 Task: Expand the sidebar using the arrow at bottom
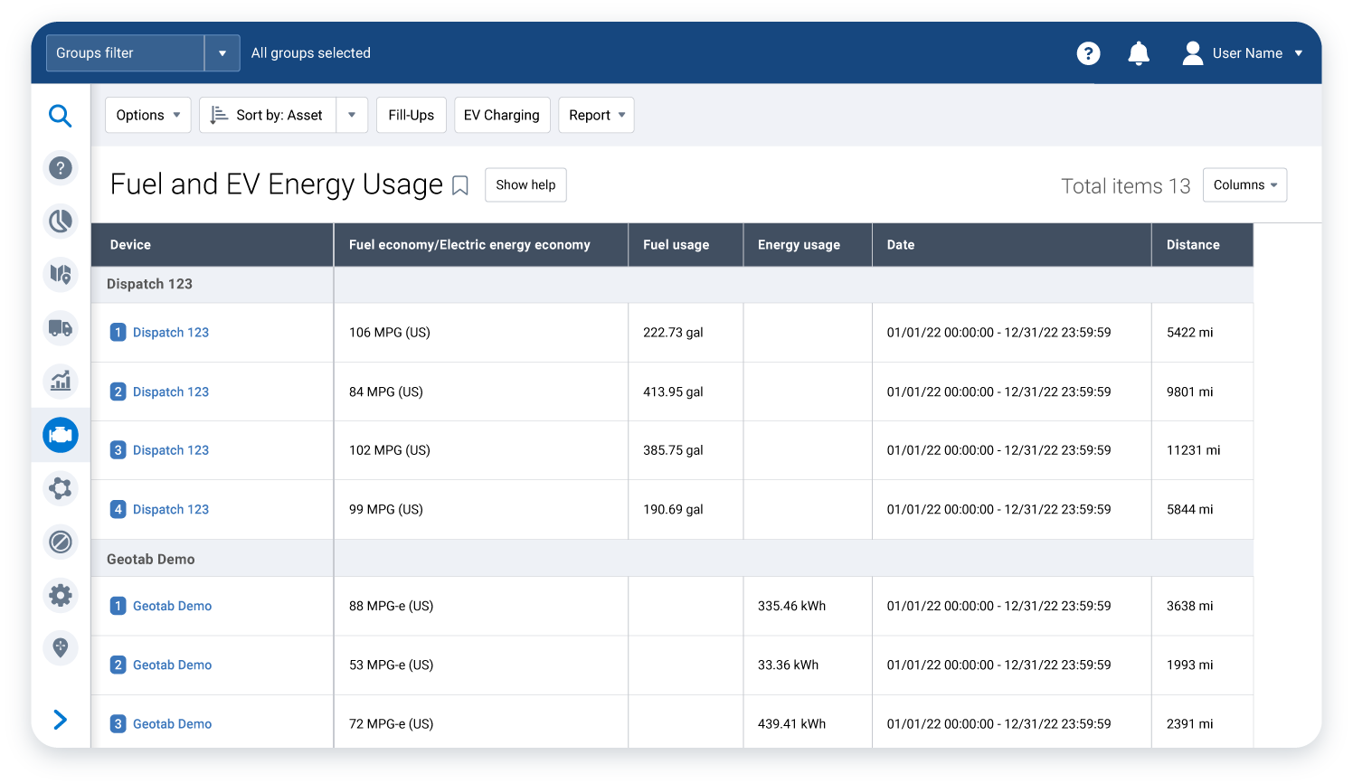click(60, 720)
